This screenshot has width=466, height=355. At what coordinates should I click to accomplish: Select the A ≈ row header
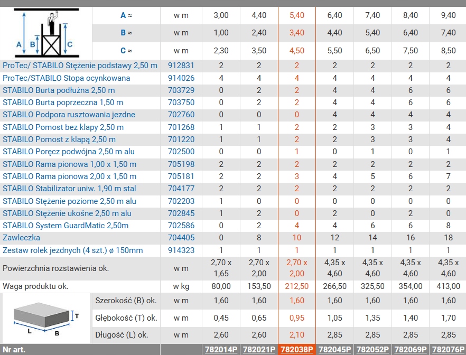(126, 15)
